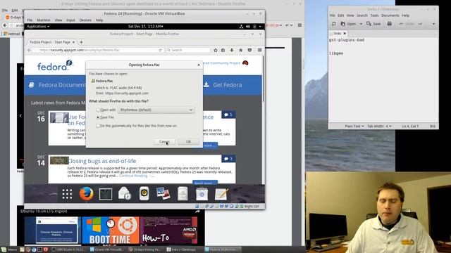Switch to Oracle VM VirtualBox taskbar entry
The height and width of the screenshot is (253, 451).
[x=106, y=249]
